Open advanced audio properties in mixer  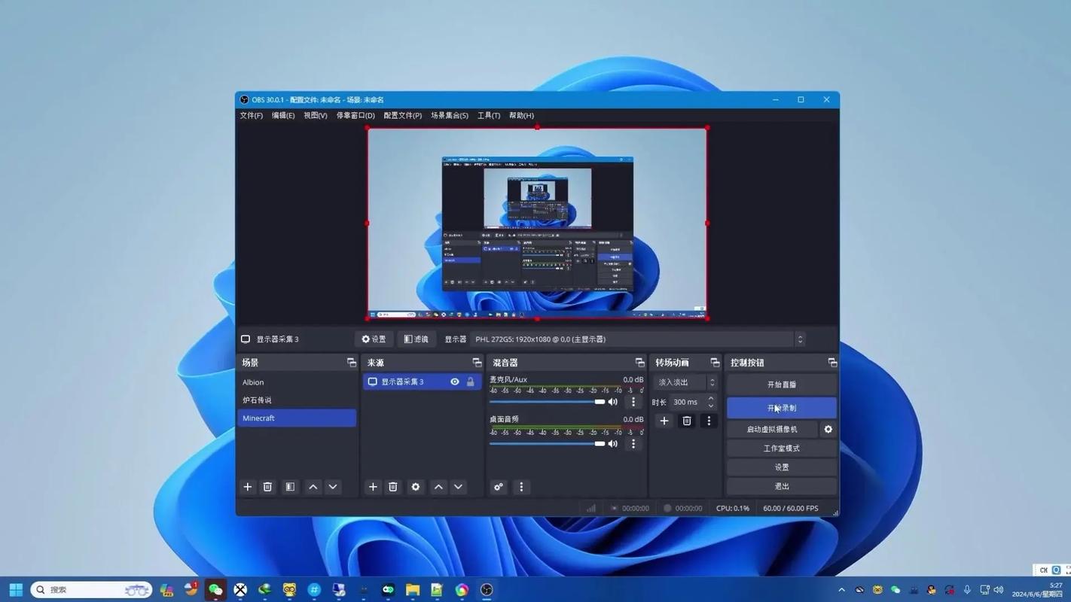[x=498, y=487]
